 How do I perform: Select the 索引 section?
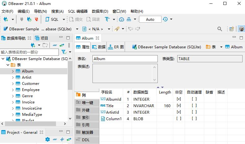coord(87,117)
